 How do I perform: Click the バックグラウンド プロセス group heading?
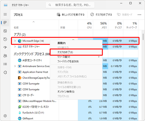32,54
